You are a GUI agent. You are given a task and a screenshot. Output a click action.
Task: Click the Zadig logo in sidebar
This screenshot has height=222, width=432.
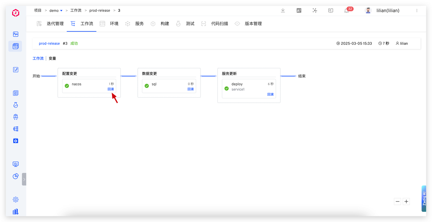16,13
